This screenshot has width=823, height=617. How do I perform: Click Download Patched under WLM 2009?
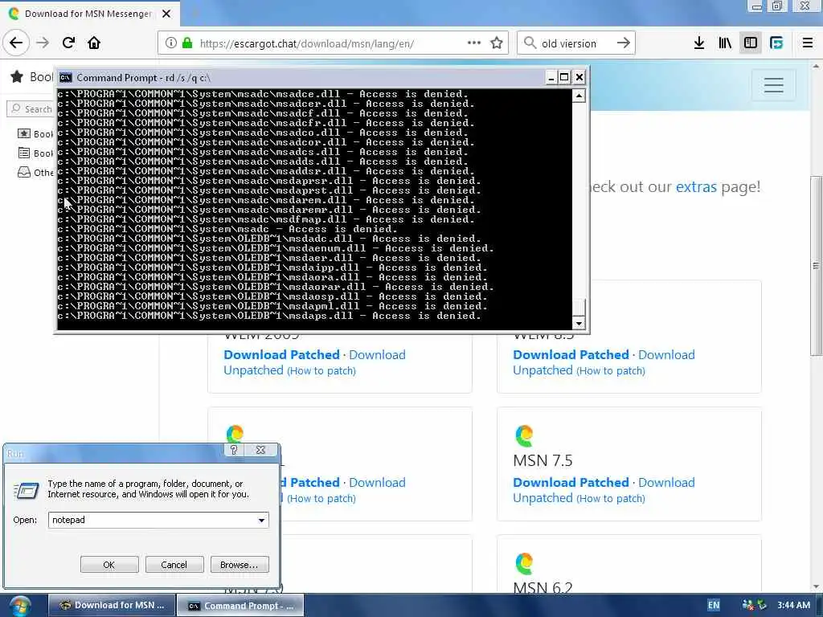click(282, 354)
